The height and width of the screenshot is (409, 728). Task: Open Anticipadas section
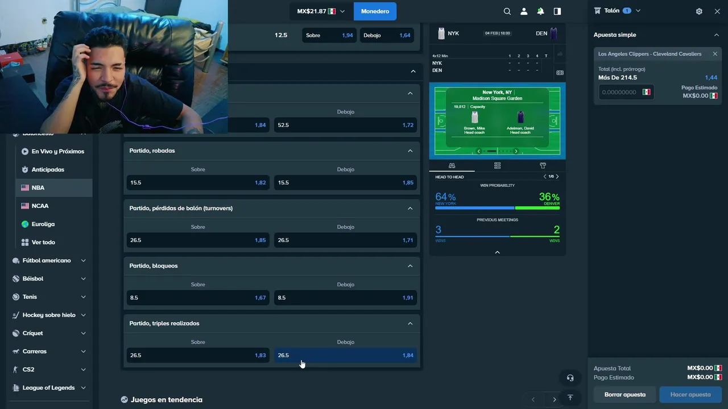(x=53, y=170)
